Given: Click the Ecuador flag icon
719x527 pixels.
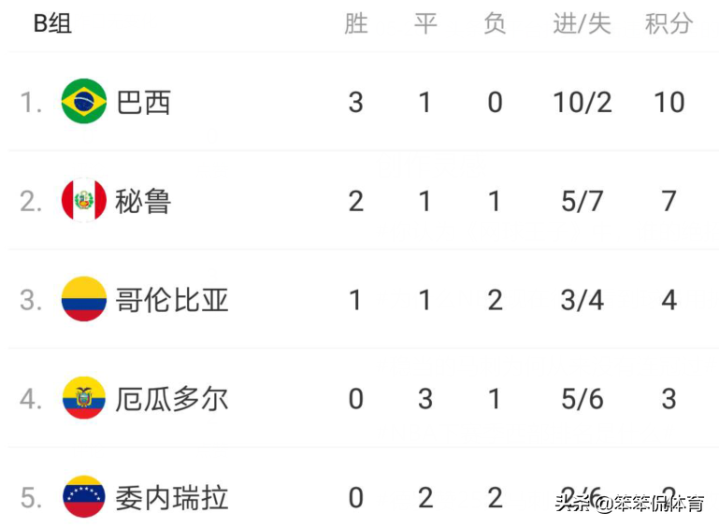Looking at the screenshot, I should point(84,398).
